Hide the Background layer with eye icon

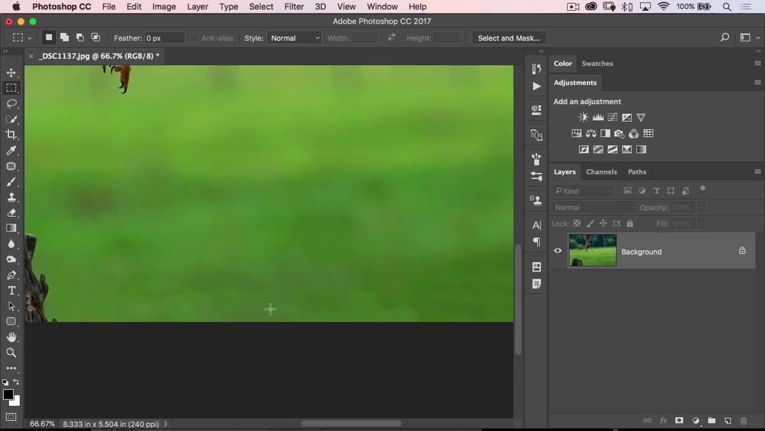point(558,251)
